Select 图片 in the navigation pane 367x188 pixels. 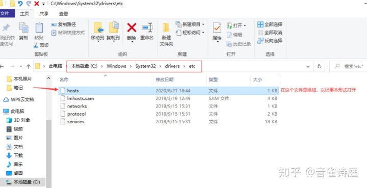pyautogui.click(x=15, y=138)
